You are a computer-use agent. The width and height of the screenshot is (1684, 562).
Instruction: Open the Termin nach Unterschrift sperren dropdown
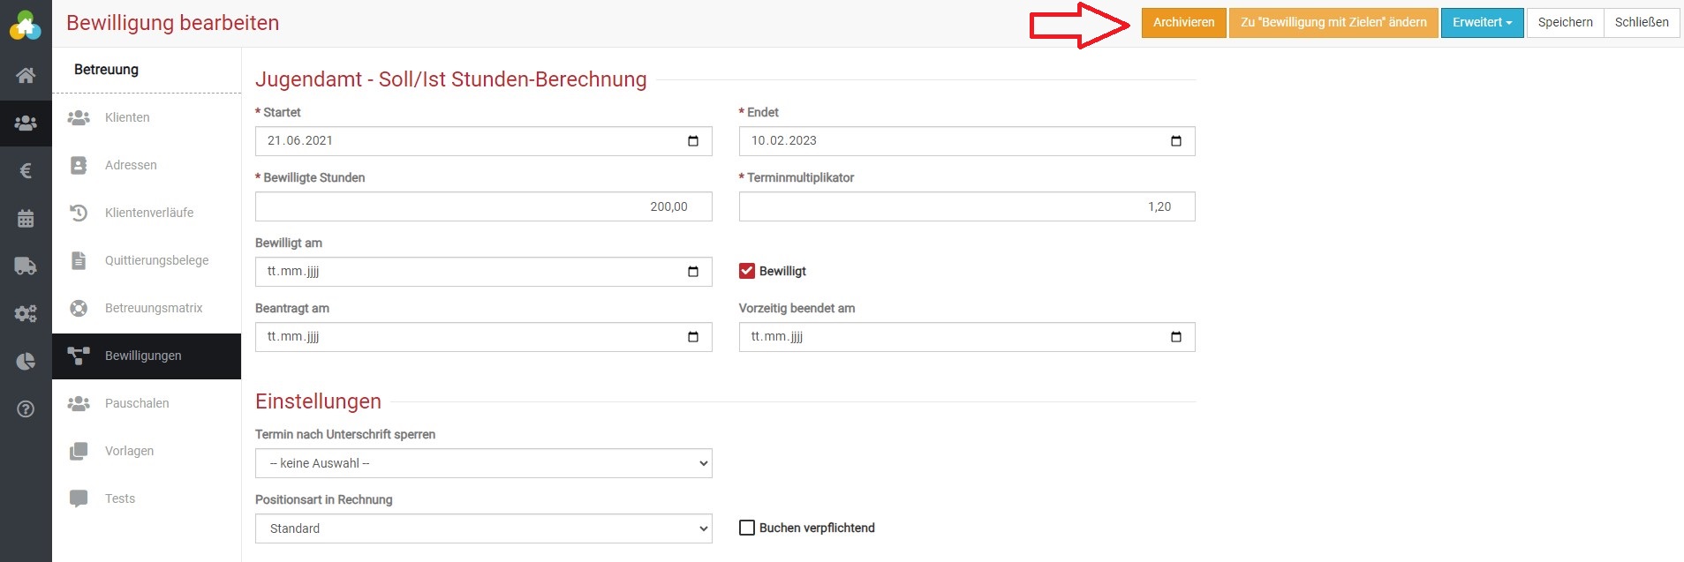point(484,463)
